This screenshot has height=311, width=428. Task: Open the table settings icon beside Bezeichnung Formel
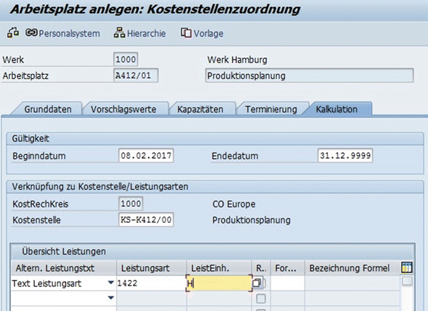pos(407,268)
